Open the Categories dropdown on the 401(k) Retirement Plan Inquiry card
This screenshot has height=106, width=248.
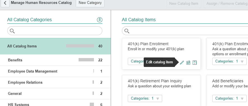145,98
